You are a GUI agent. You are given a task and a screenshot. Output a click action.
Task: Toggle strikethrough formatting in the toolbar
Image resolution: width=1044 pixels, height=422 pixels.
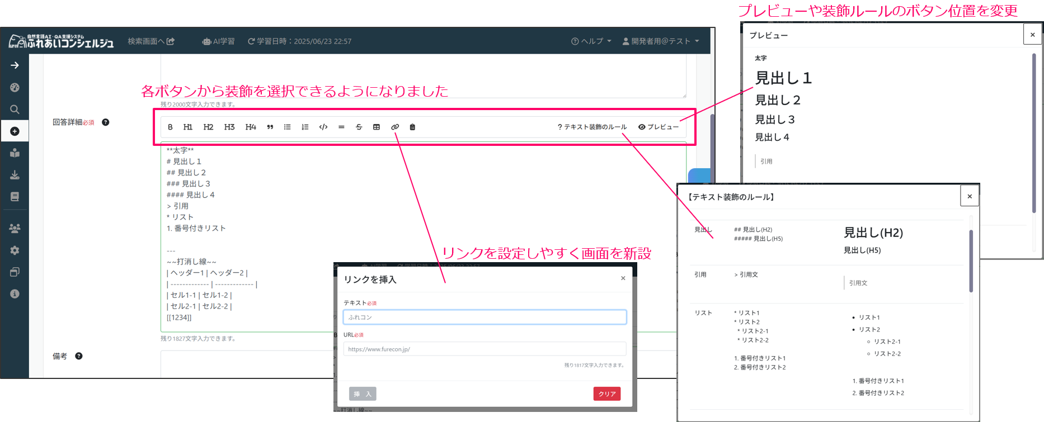[x=359, y=127]
